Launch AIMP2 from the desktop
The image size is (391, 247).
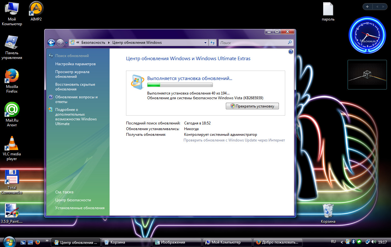pos(36,11)
